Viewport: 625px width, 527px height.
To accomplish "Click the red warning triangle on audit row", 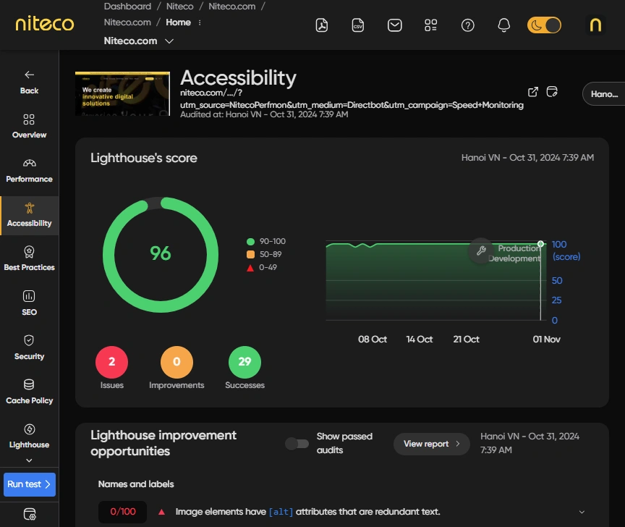I will tap(161, 512).
